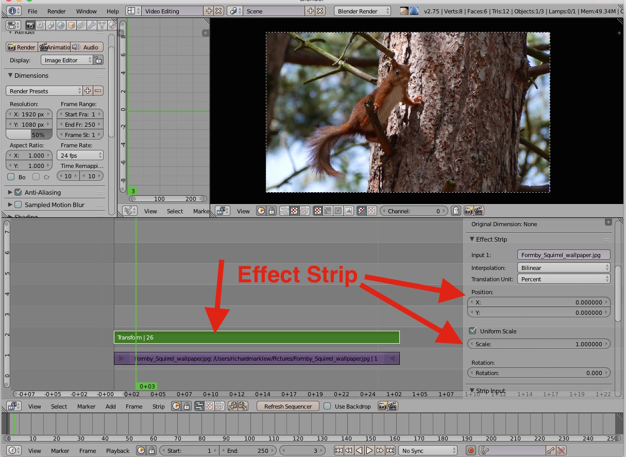This screenshot has width=626, height=457.
Task: Click the record auto-keyframe button in timeline
Action: click(x=470, y=450)
